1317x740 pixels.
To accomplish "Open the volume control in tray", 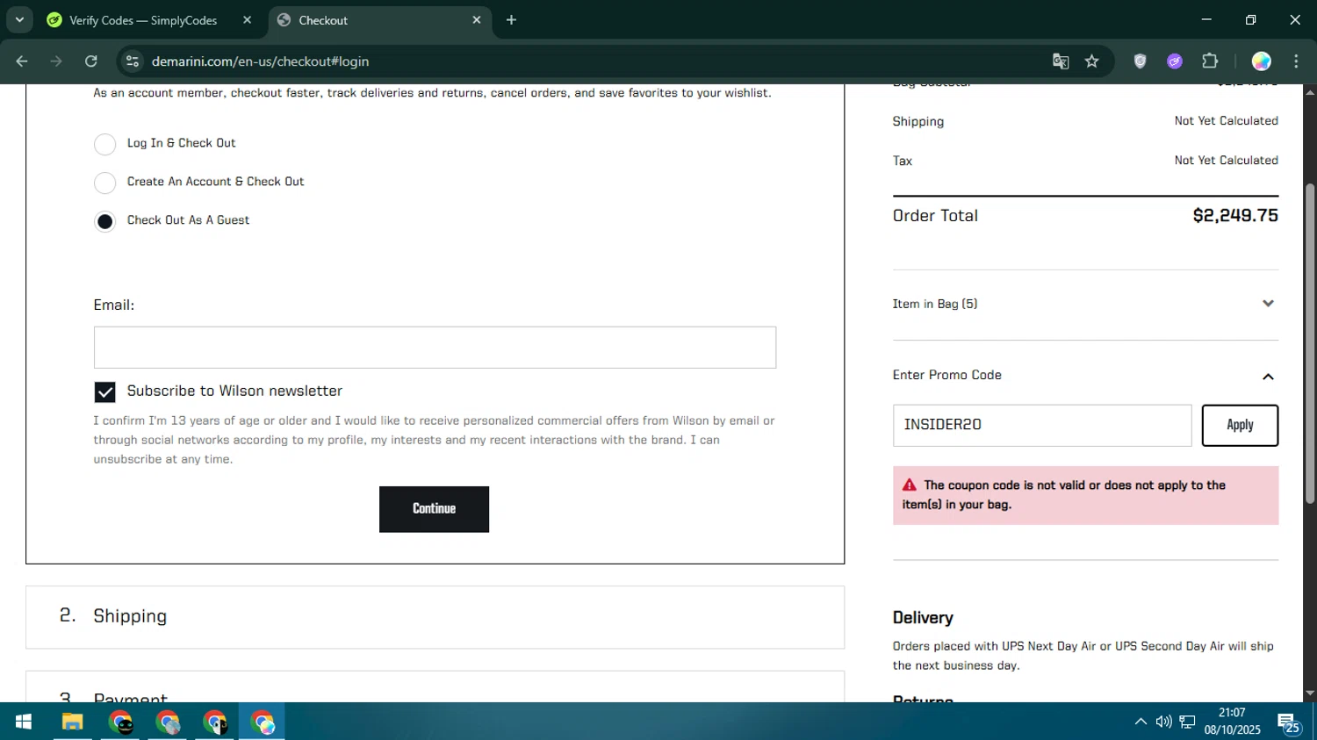I will pyautogui.click(x=1163, y=722).
